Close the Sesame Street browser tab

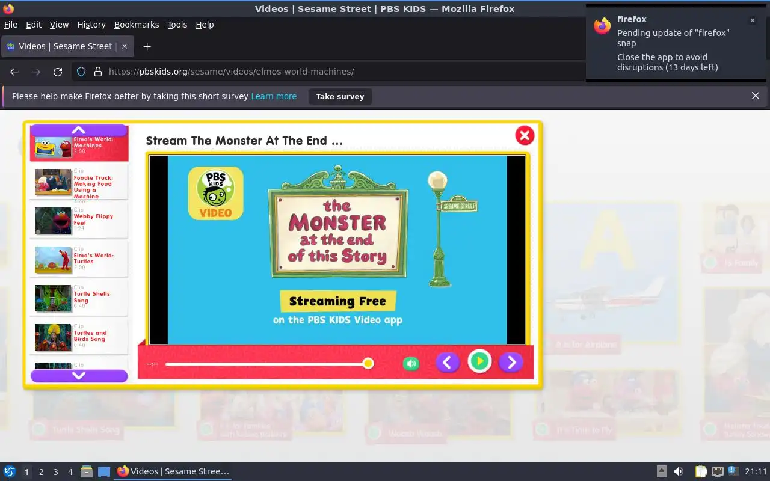(125, 46)
